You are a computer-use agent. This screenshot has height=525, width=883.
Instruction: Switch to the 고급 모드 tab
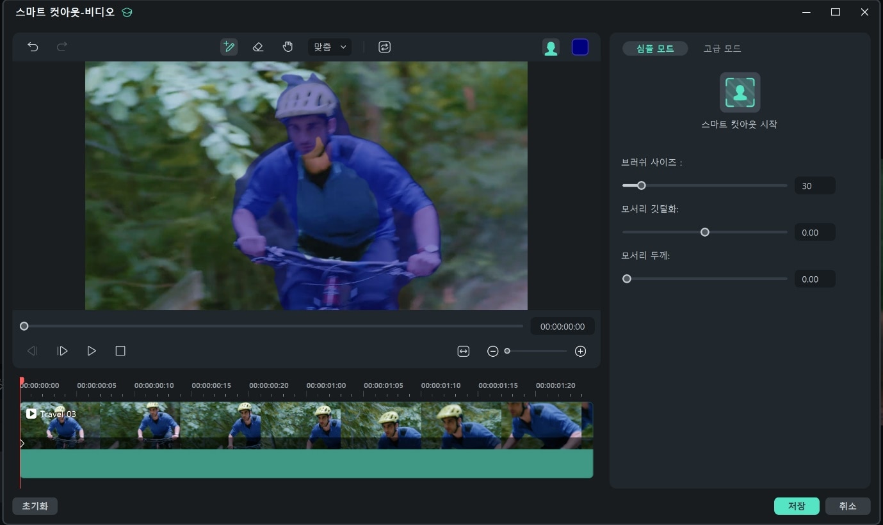pos(722,49)
